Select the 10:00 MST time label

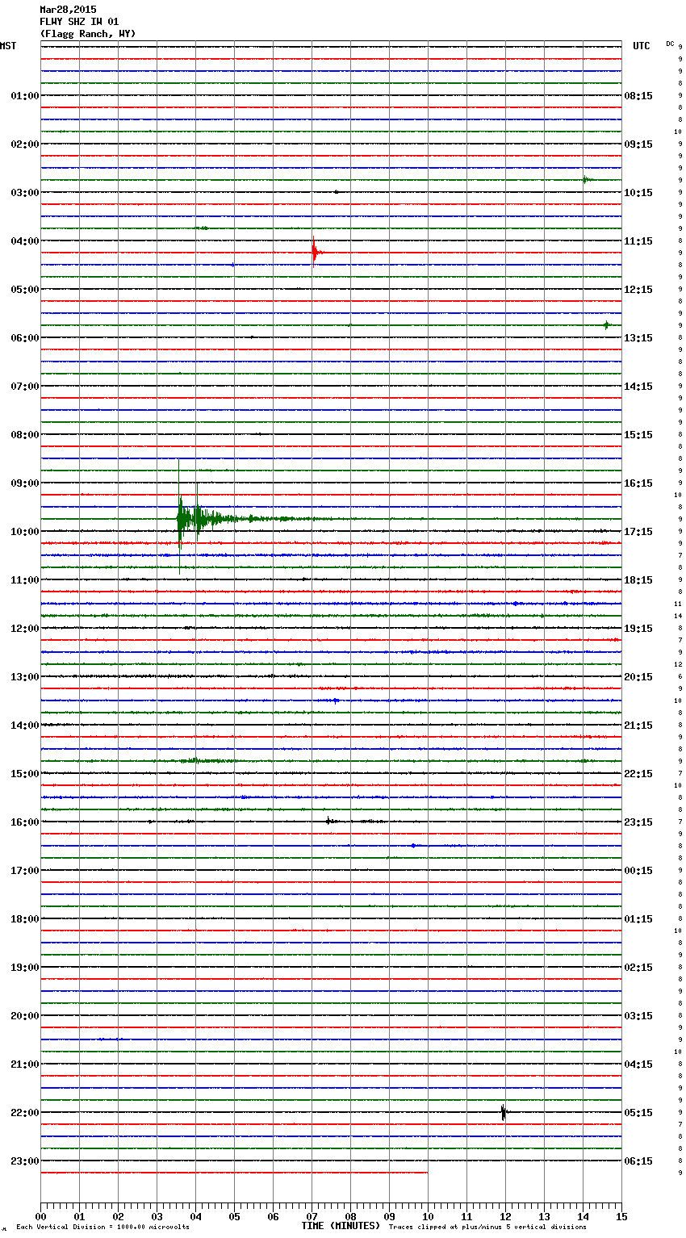pos(25,532)
